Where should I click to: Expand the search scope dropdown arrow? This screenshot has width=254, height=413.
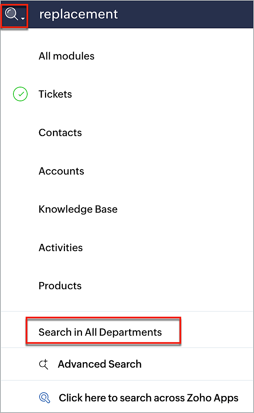(23, 19)
